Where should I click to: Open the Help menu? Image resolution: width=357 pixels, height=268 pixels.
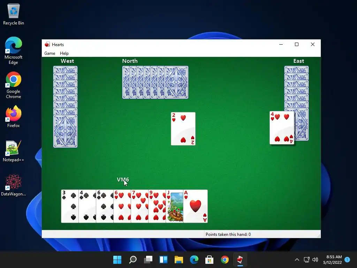(x=64, y=53)
